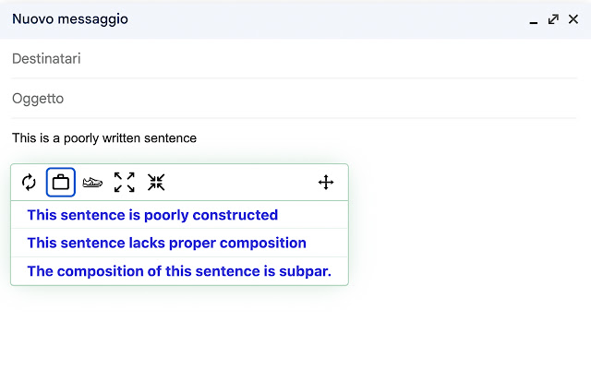The width and height of the screenshot is (591, 369).
Task: Click the "Nuovo messaggio" title text
Action: click(x=70, y=18)
